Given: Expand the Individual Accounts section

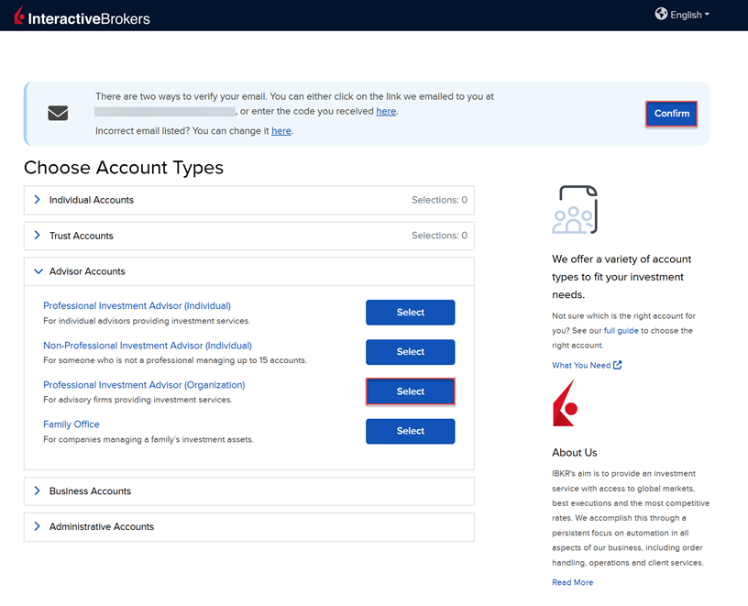Looking at the screenshot, I should tap(92, 200).
